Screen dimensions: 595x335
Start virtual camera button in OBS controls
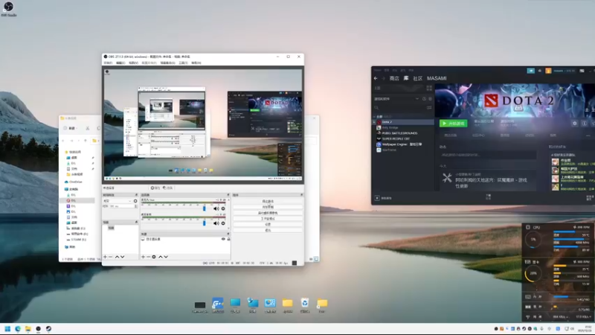[268, 213]
